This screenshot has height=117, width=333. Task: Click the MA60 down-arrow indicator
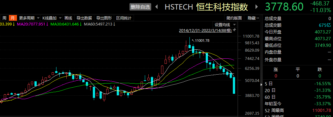114,24
